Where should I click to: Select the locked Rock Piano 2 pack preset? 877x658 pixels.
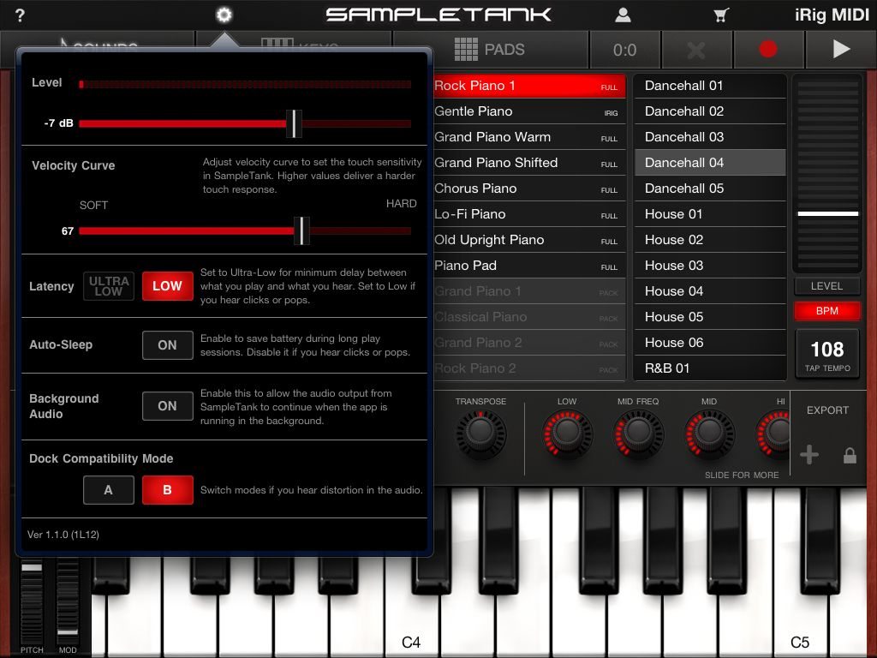528,368
